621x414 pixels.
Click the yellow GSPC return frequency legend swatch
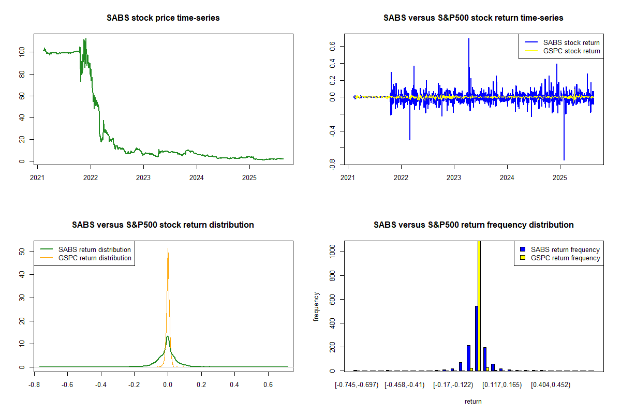[522, 258]
